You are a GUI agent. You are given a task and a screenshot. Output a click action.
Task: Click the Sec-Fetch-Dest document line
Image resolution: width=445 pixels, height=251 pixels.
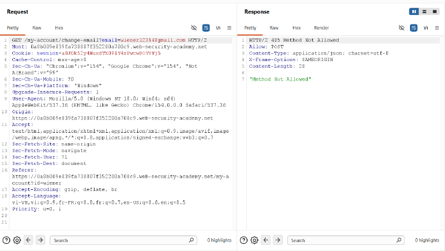[49, 163]
